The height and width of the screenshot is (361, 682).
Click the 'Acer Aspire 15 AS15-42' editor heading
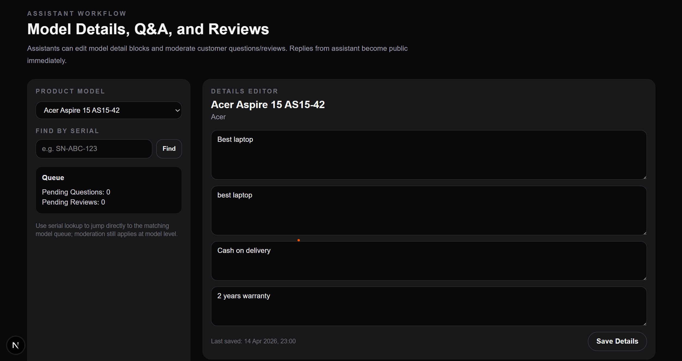(268, 105)
